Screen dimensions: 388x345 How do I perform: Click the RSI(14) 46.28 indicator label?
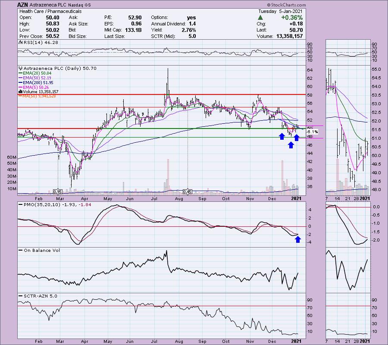coord(41,42)
